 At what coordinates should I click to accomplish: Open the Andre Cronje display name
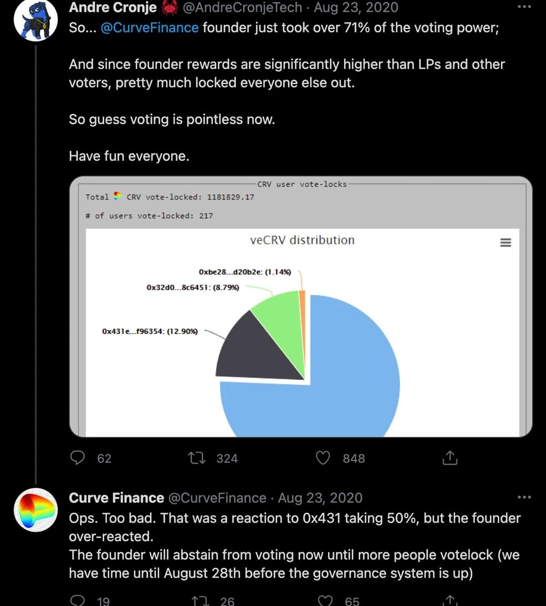[113, 7]
